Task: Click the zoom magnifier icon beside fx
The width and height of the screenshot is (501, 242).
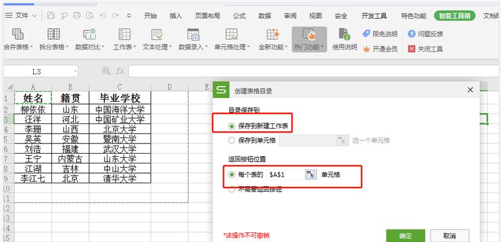Action: [106, 71]
